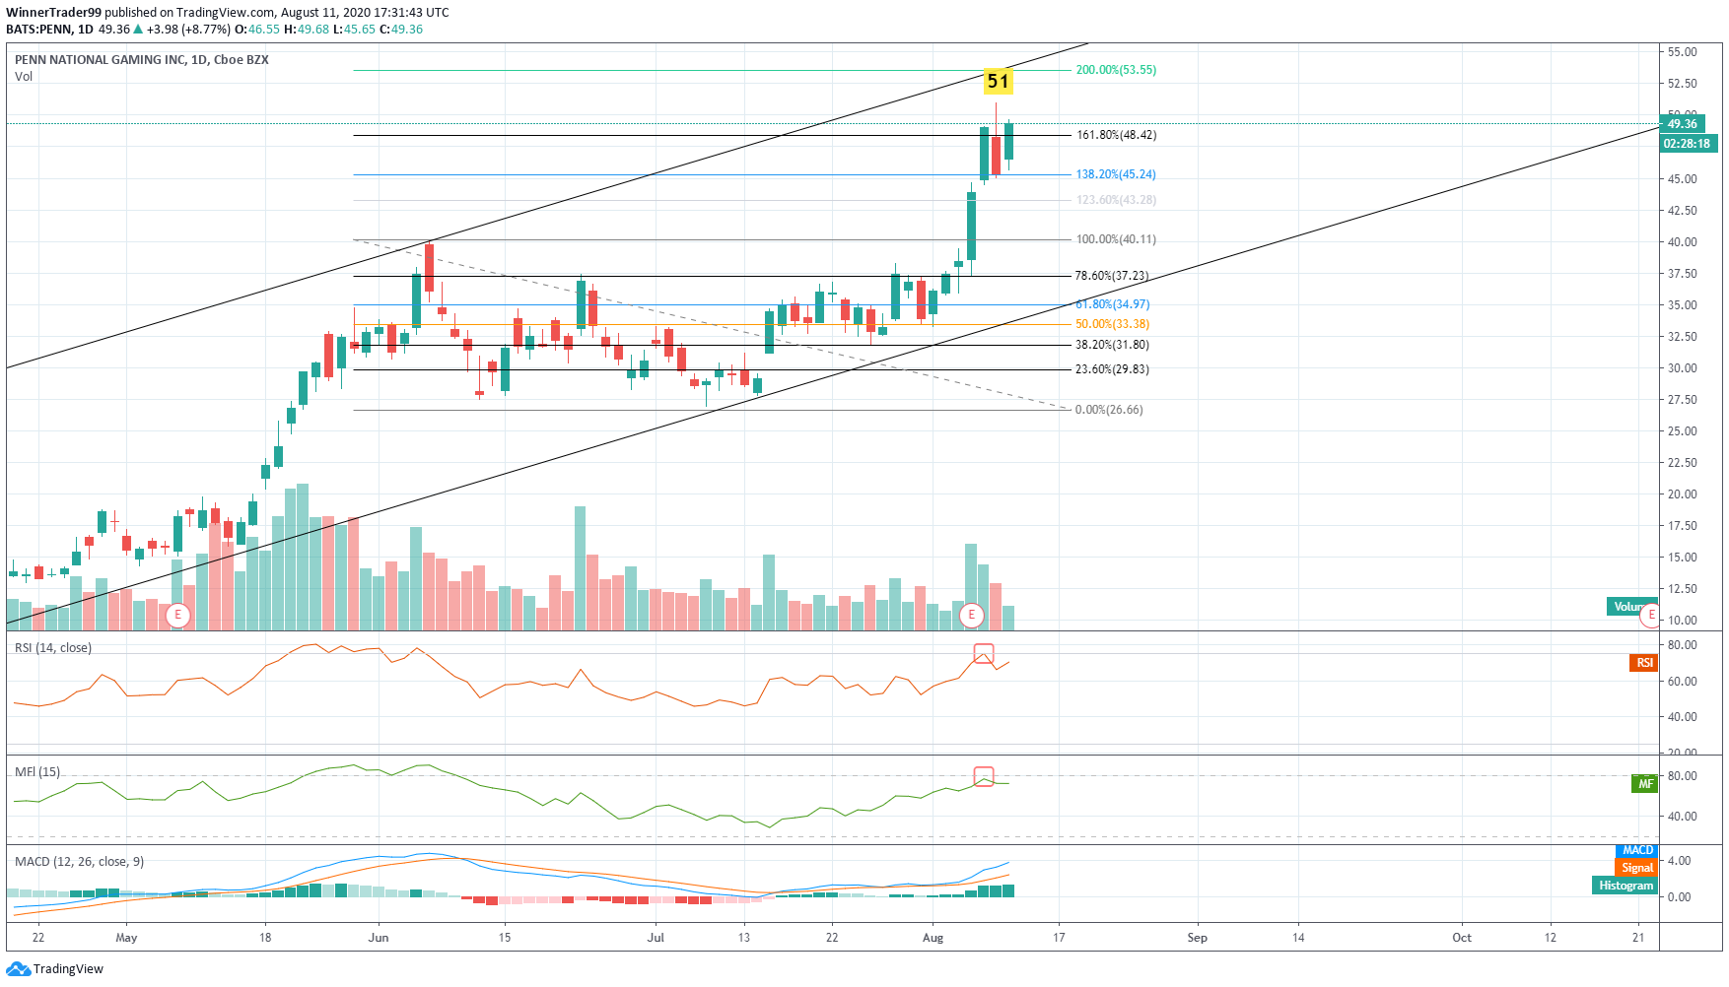1729x987 pixels.
Task: Click the current price tag 49.36
Action: click(1683, 124)
